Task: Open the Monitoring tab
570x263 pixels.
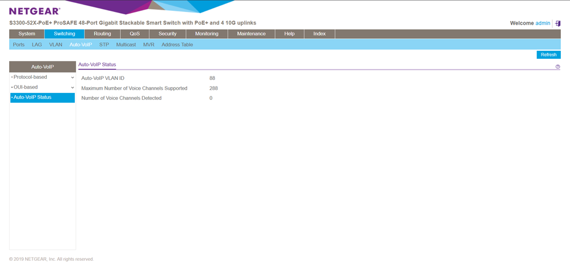Action: coord(207,34)
